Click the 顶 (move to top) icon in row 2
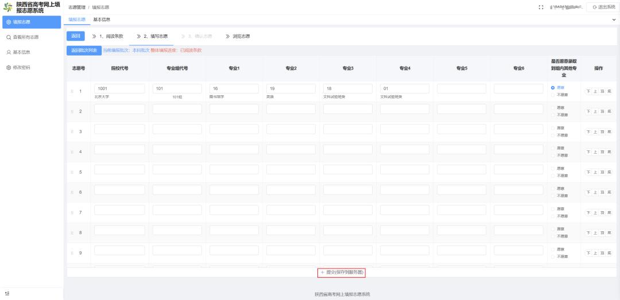Image resolution: width=620 pixels, height=300 pixels. point(602,111)
